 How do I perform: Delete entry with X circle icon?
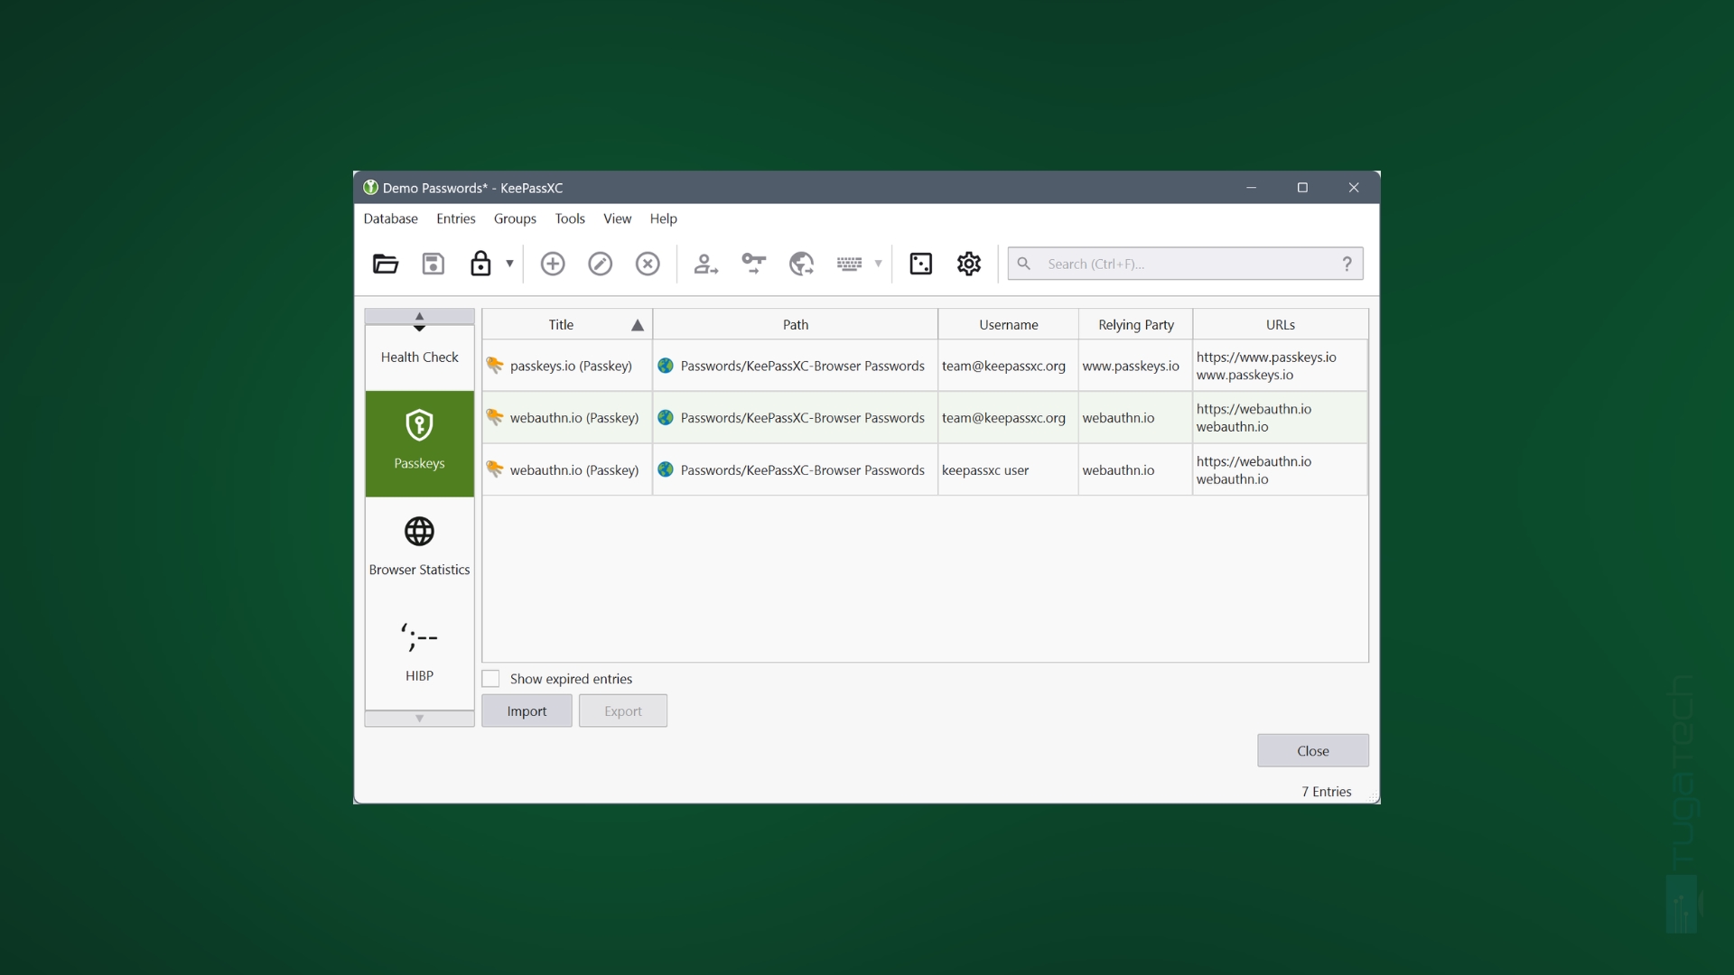coord(648,264)
